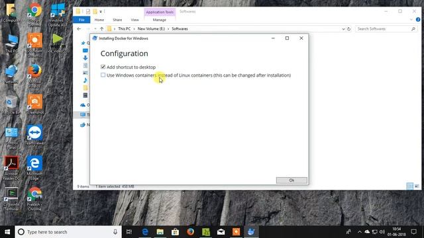Open Mozilla Firefox desktop shortcut
Image resolution: width=424 pixels, height=238 pixels.
coord(34,76)
